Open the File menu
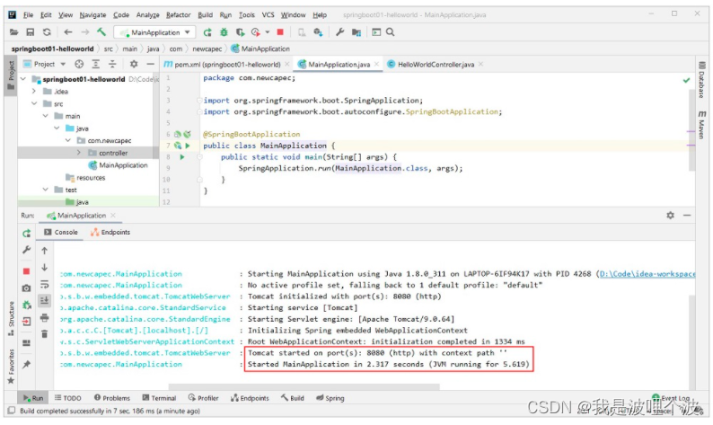This screenshot has width=713, height=425. [28, 15]
